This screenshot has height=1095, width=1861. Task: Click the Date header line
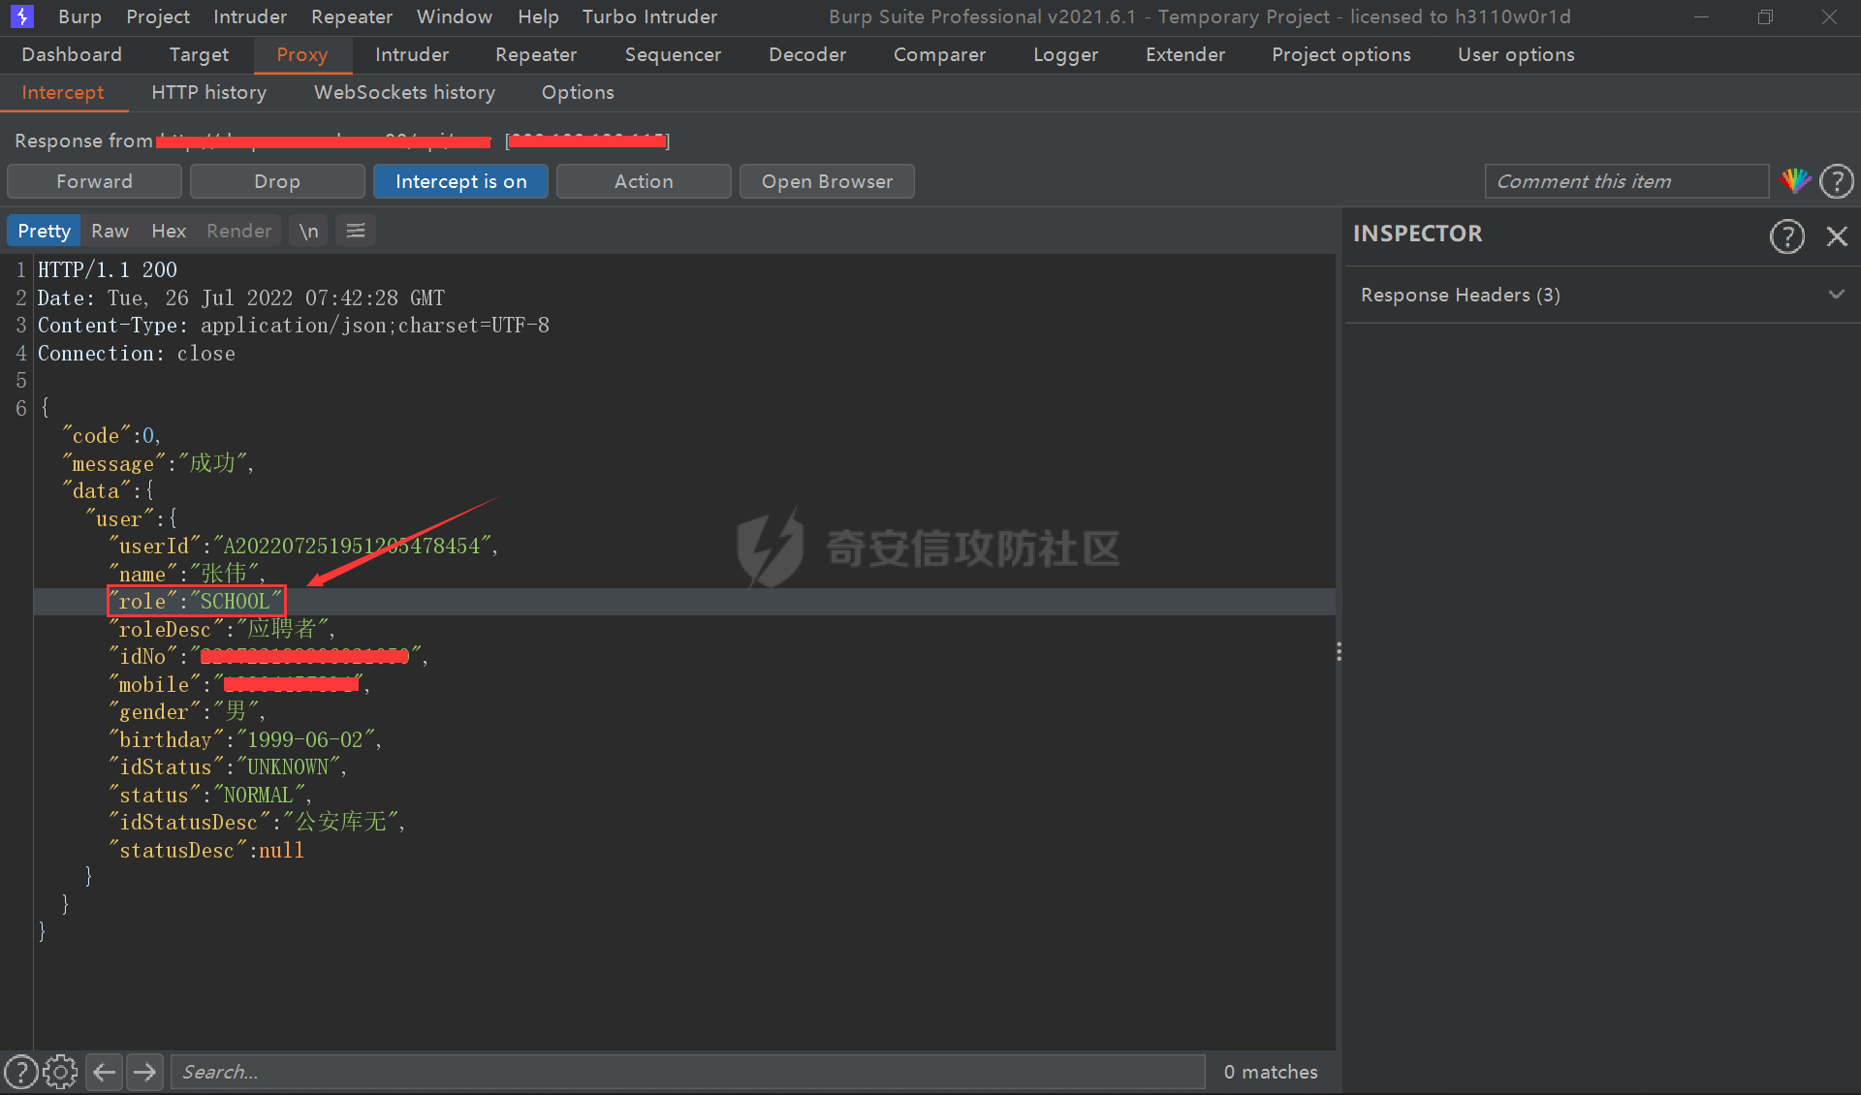(x=241, y=297)
